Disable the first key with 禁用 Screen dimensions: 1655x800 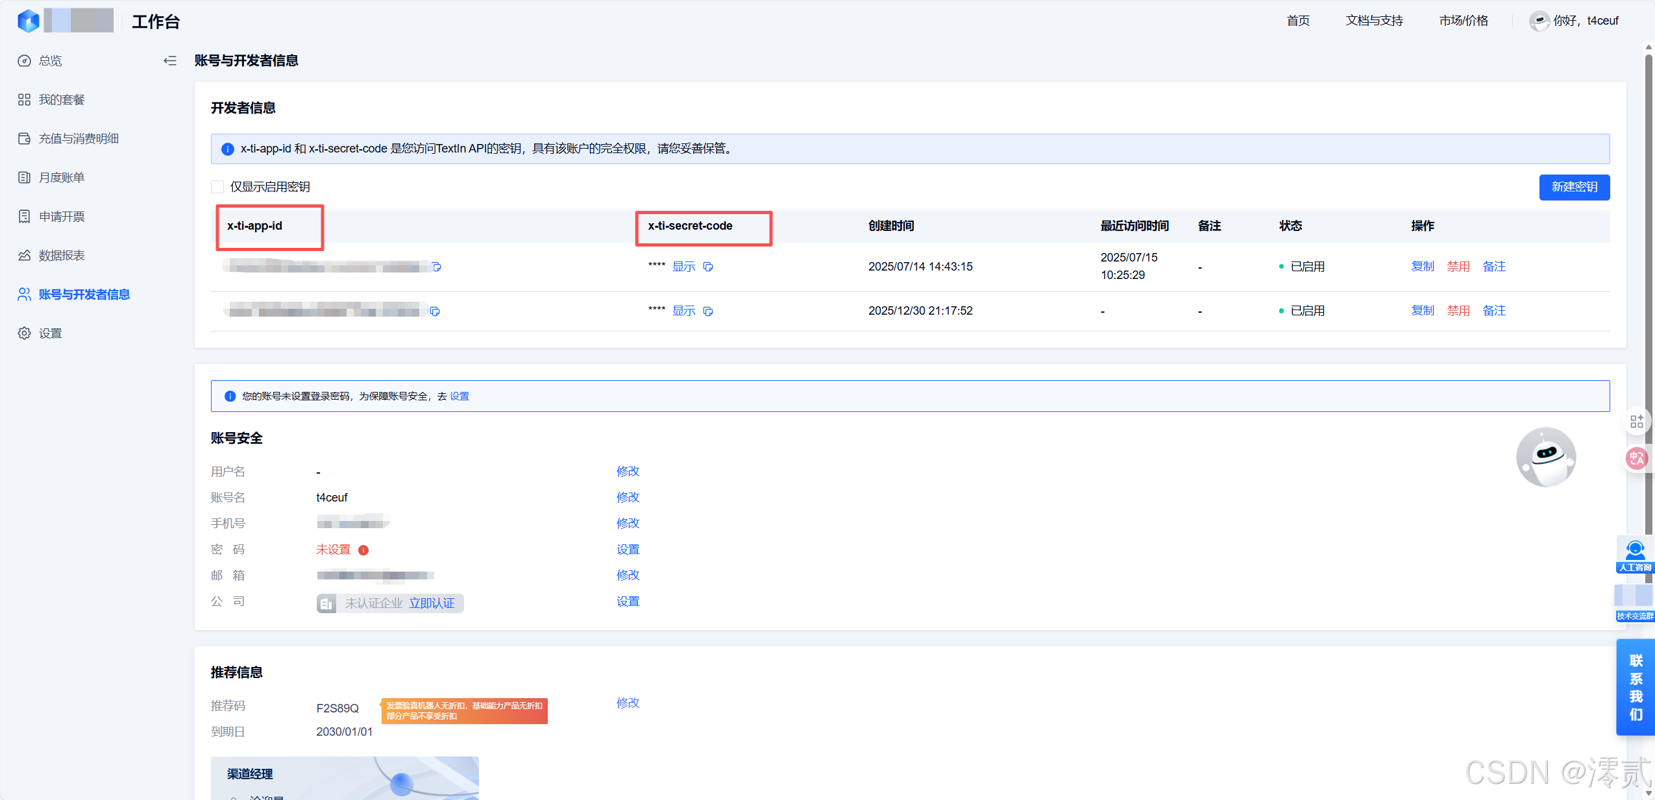tap(1458, 267)
